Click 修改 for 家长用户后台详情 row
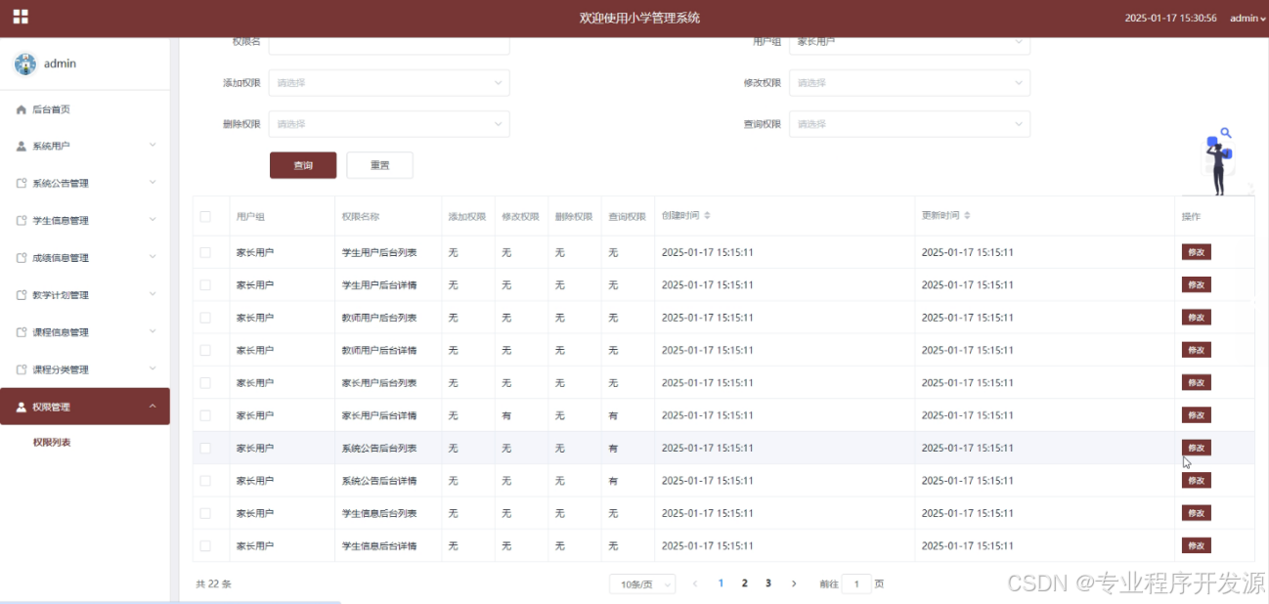Screen dimensions: 1269x604 (1197, 415)
